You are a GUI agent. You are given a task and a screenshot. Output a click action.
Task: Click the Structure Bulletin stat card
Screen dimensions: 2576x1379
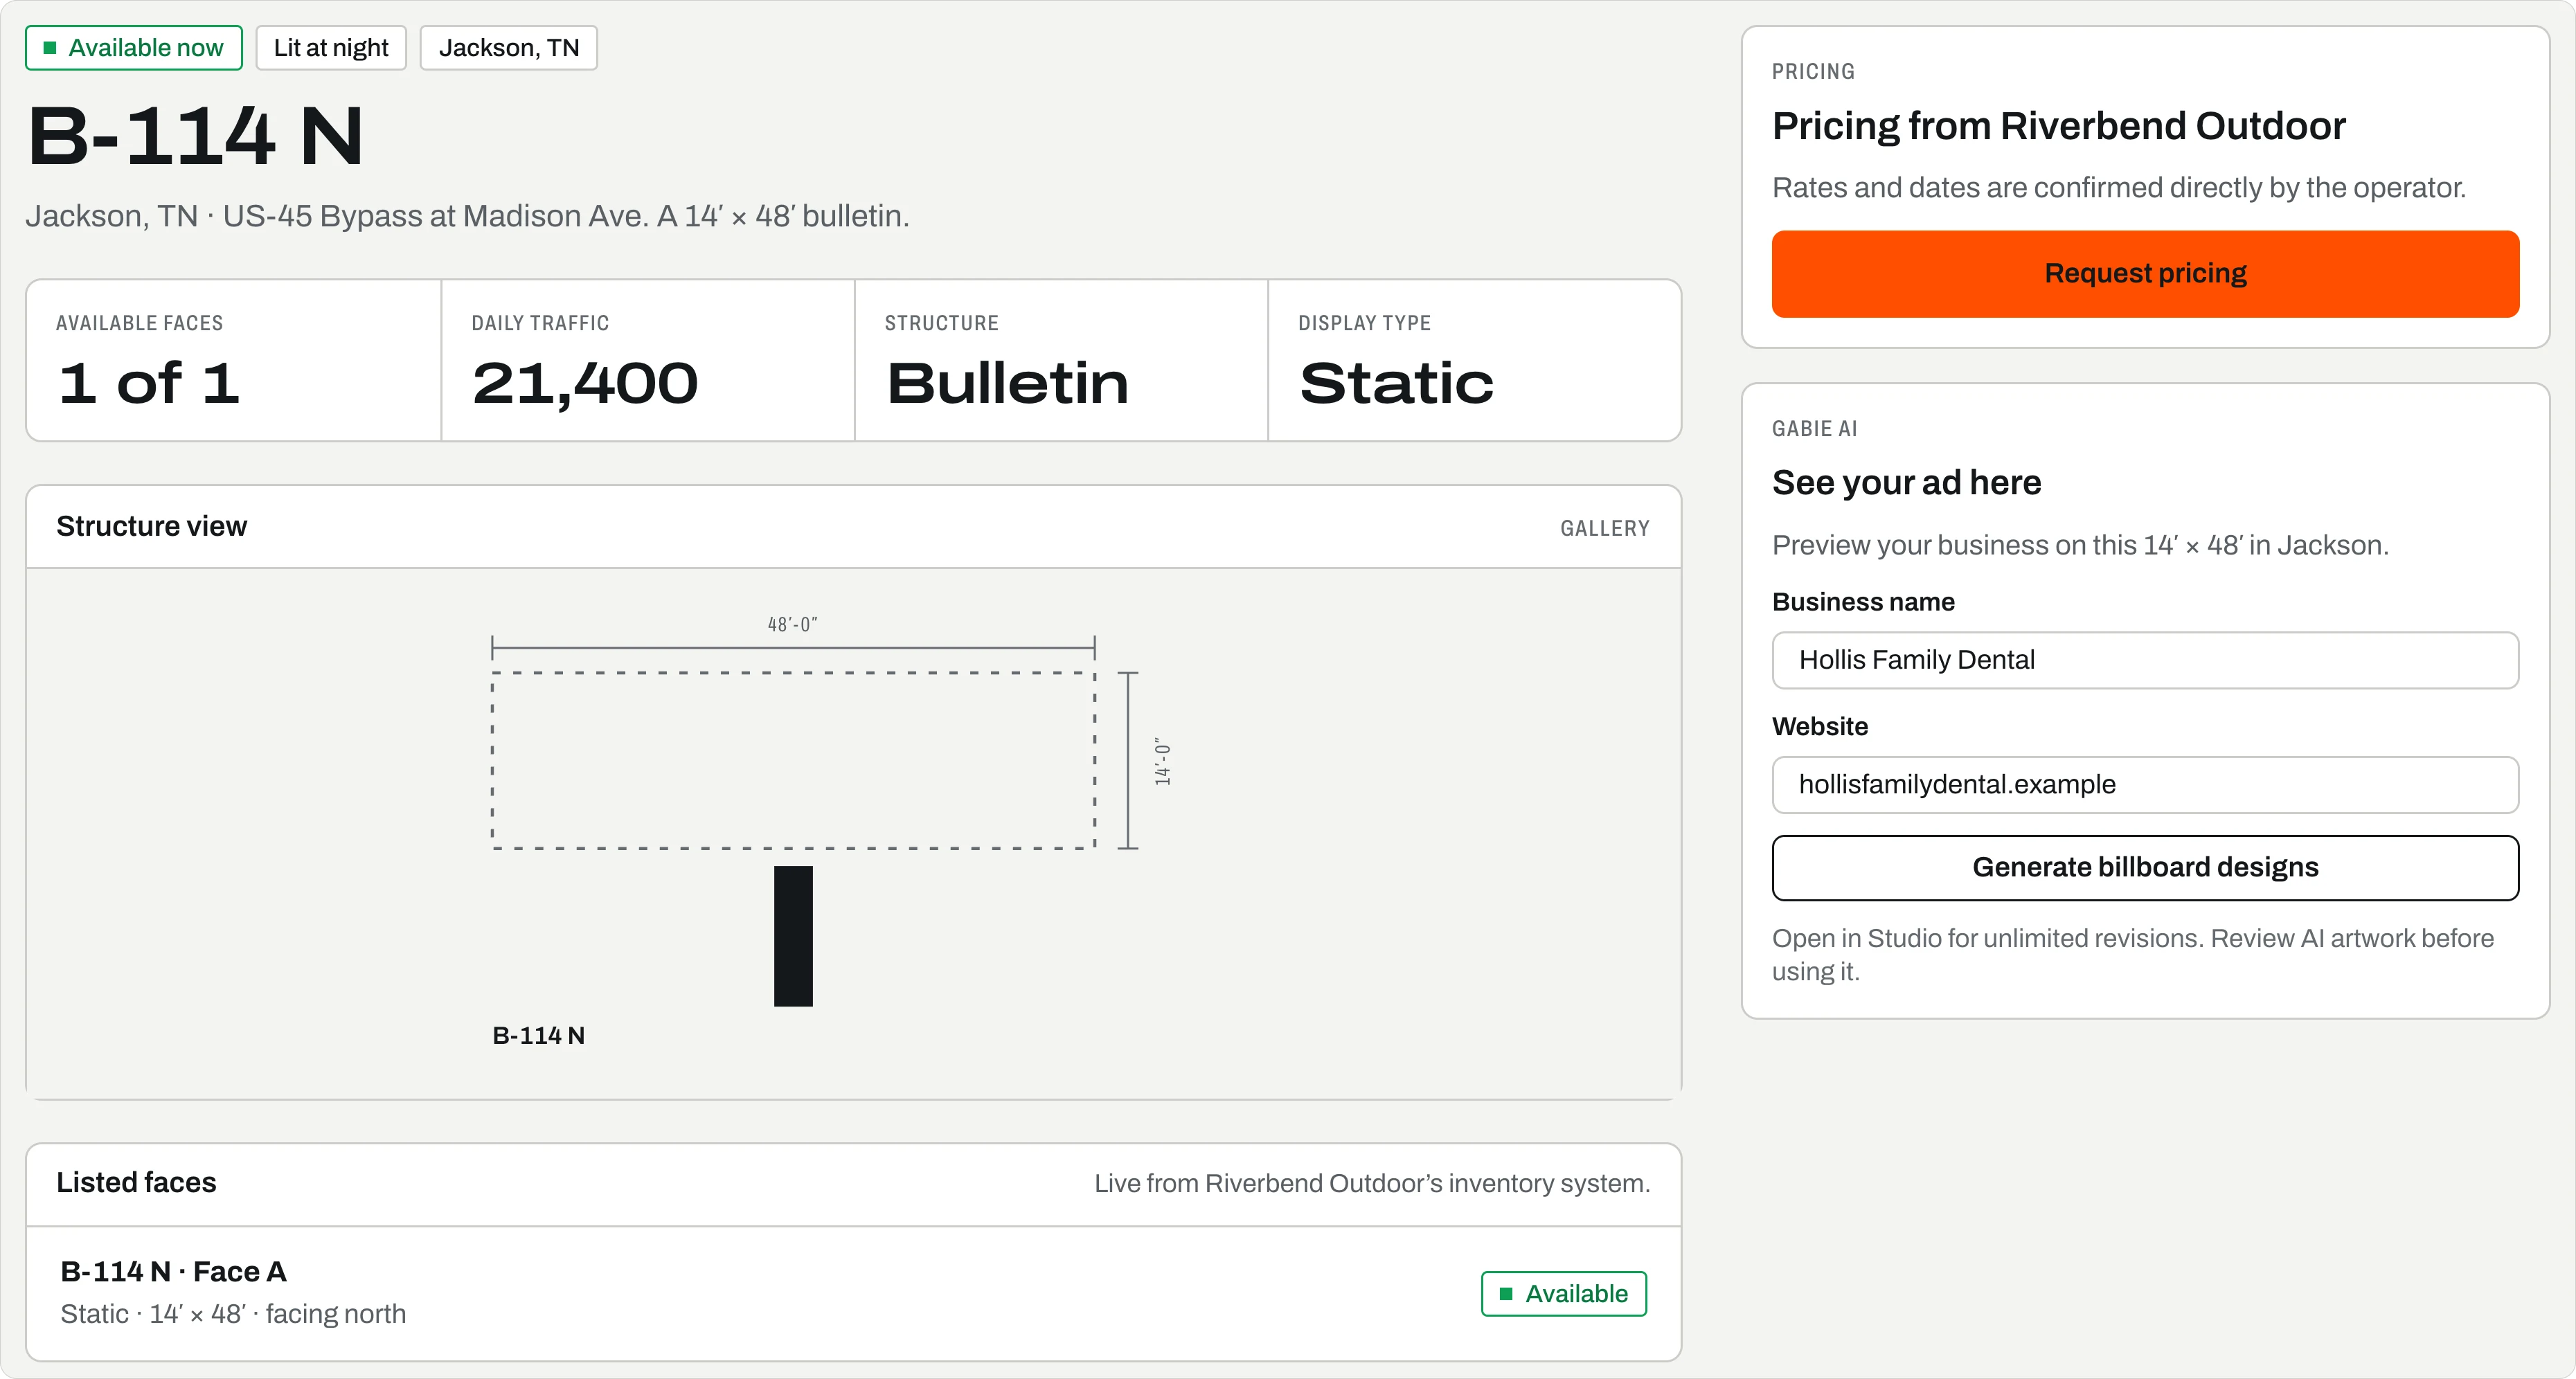tap(1061, 360)
